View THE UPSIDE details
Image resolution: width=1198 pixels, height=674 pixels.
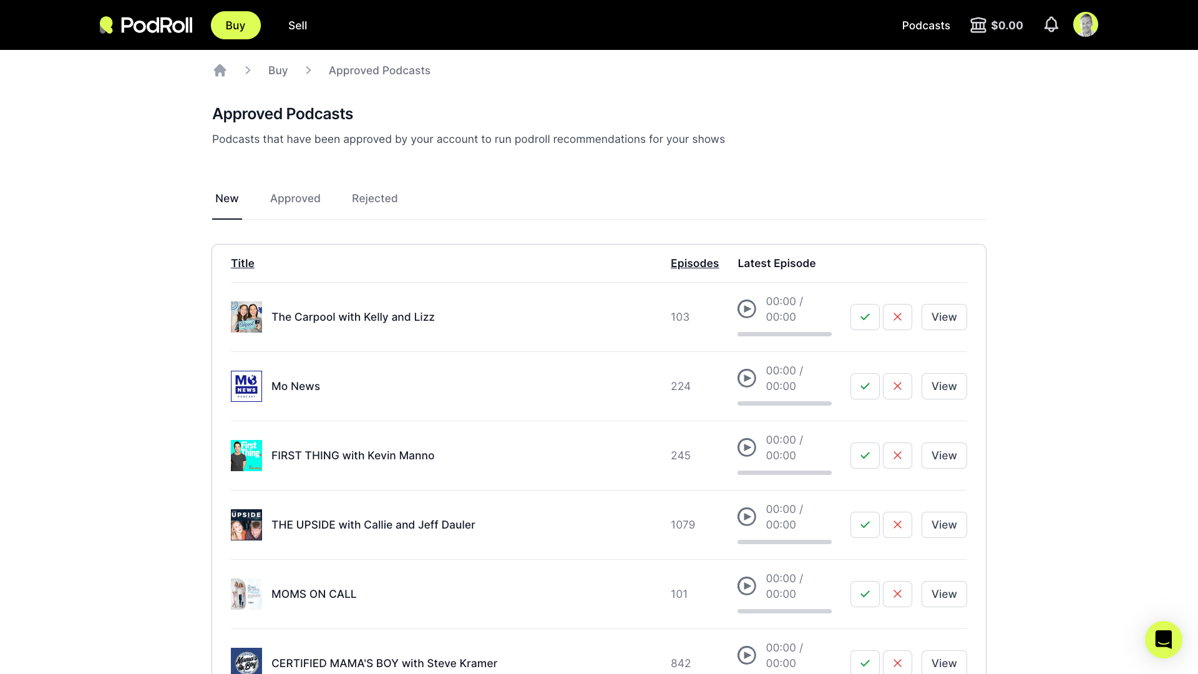coord(944,525)
